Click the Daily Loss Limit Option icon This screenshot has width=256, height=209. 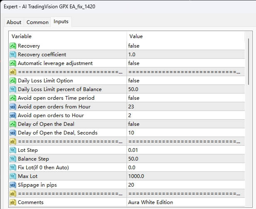point(13,81)
